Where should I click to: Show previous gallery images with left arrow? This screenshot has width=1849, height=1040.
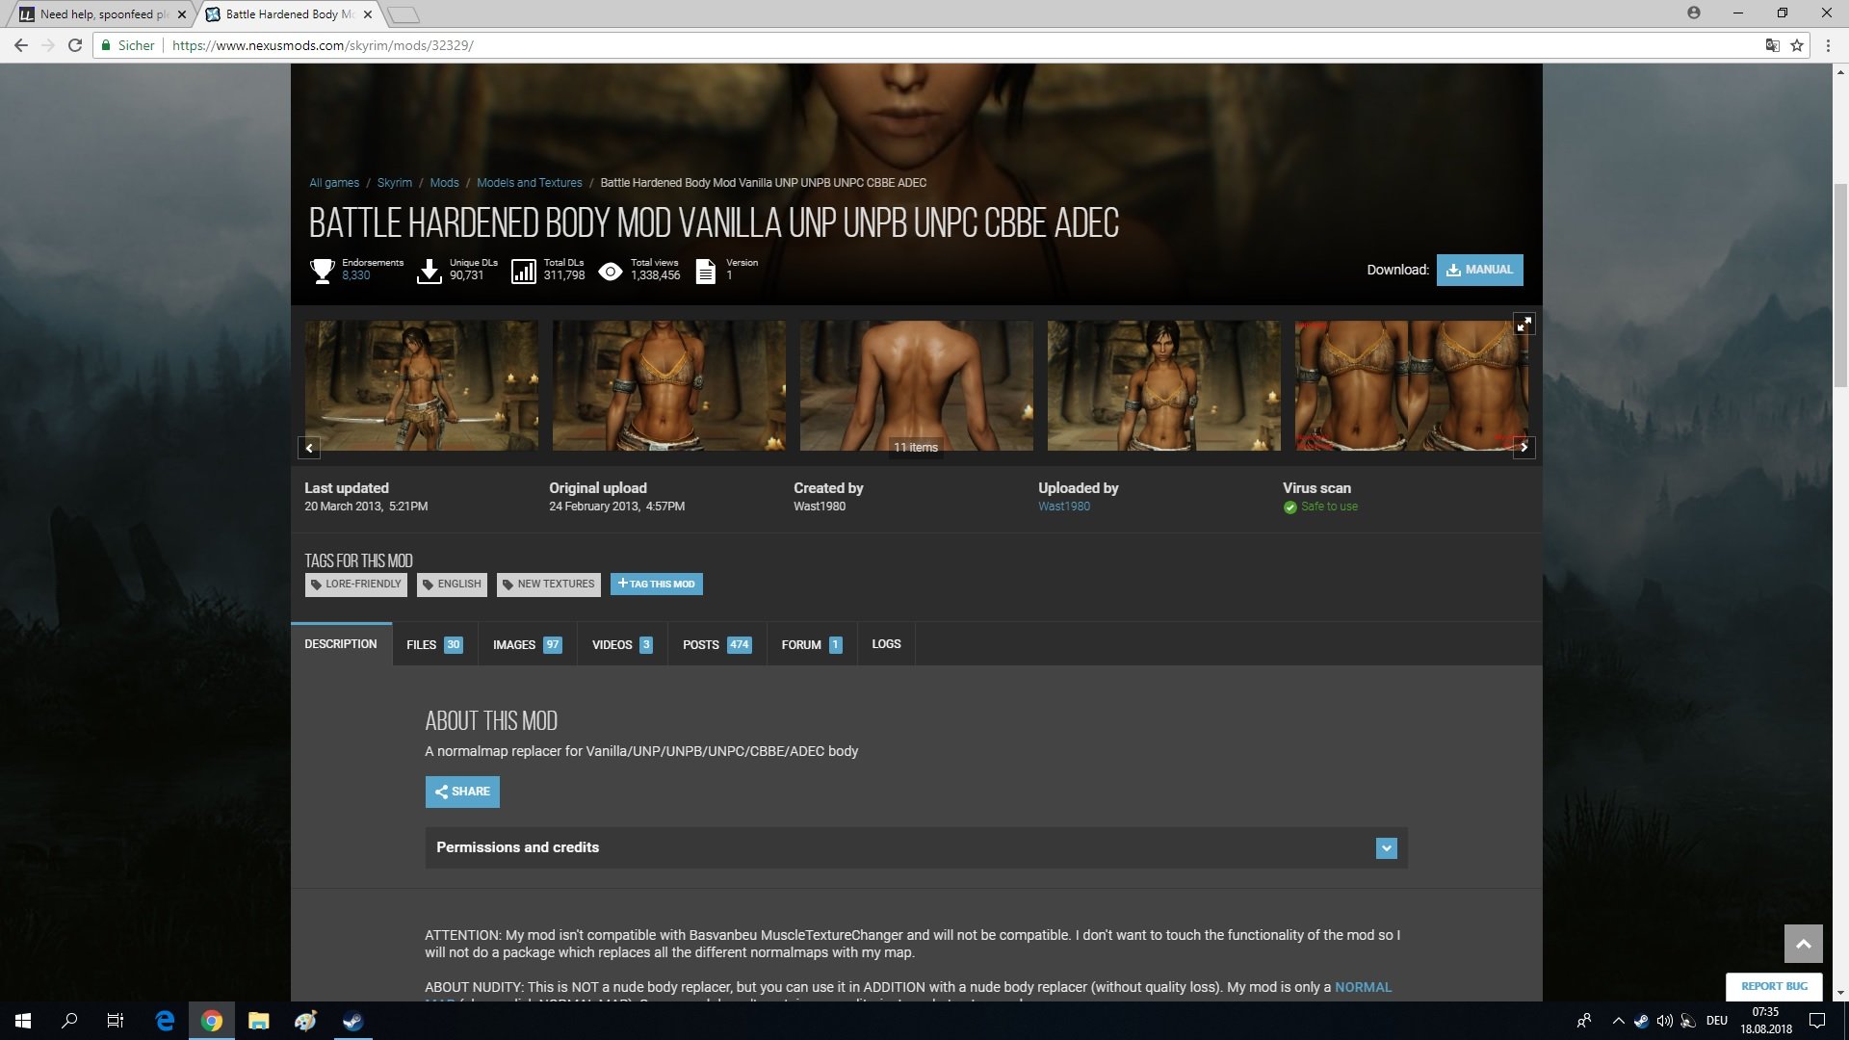pyautogui.click(x=309, y=447)
